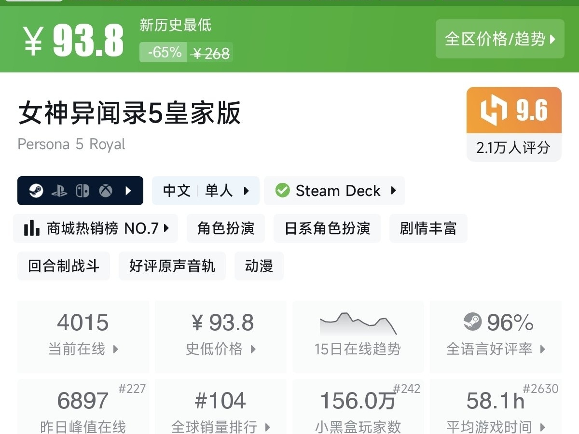Select the 剧情丰富 tag
579x434 pixels.
click(x=428, y=228)
